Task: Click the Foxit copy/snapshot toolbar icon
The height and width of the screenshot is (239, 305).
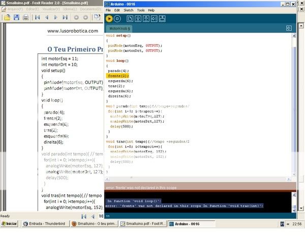Action: [x=97, y=17]
